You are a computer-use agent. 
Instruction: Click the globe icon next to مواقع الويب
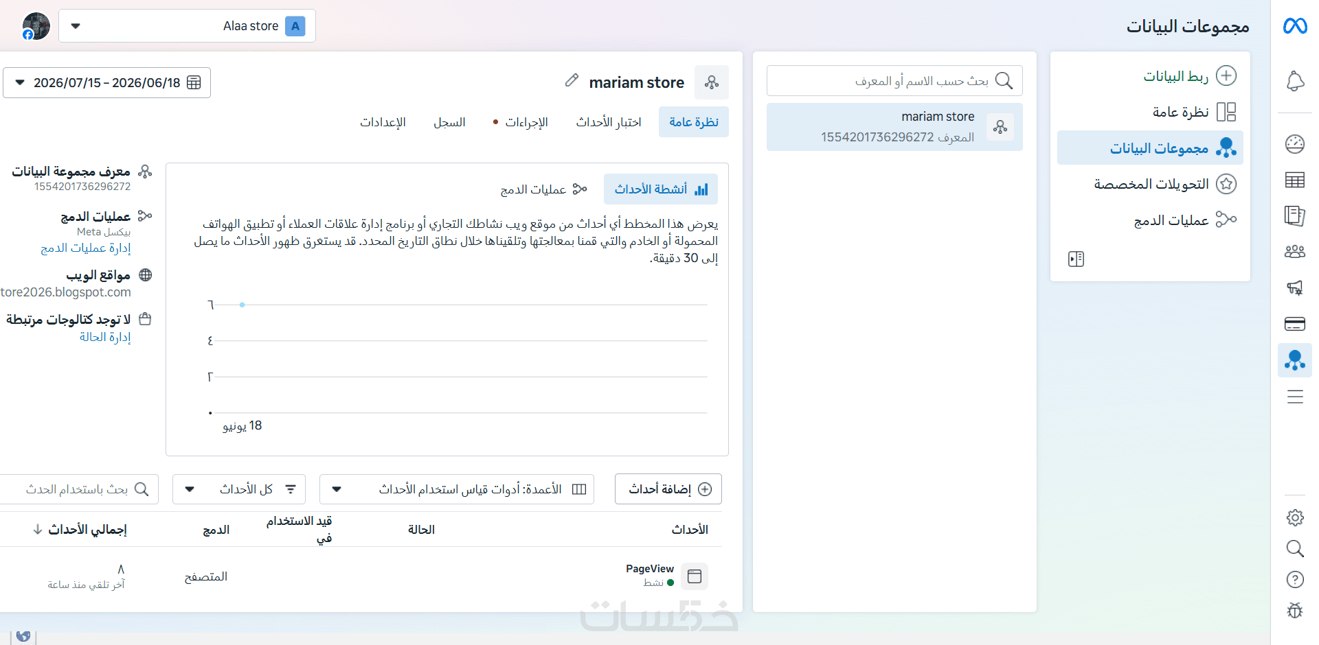(x=146, y=275)
